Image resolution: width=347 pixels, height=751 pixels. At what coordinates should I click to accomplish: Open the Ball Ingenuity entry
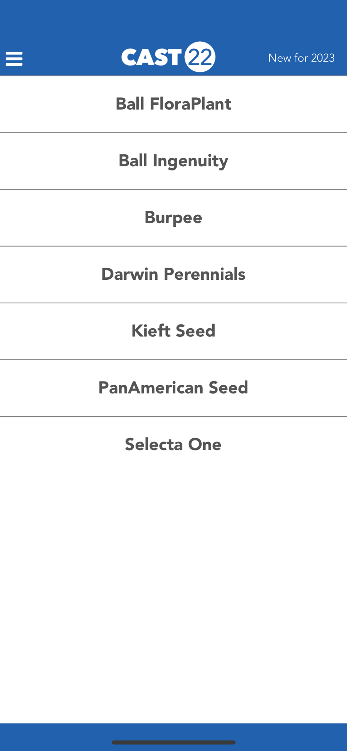[173, 161]
